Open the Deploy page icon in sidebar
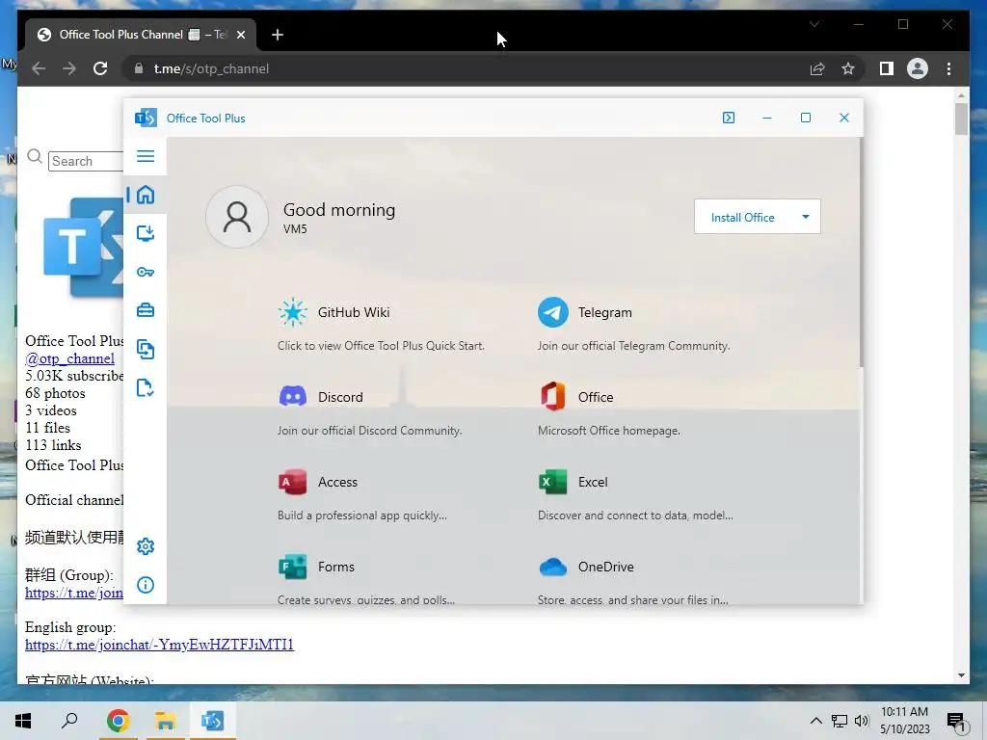This screenshot has width=987, height=740. point(146,233)
